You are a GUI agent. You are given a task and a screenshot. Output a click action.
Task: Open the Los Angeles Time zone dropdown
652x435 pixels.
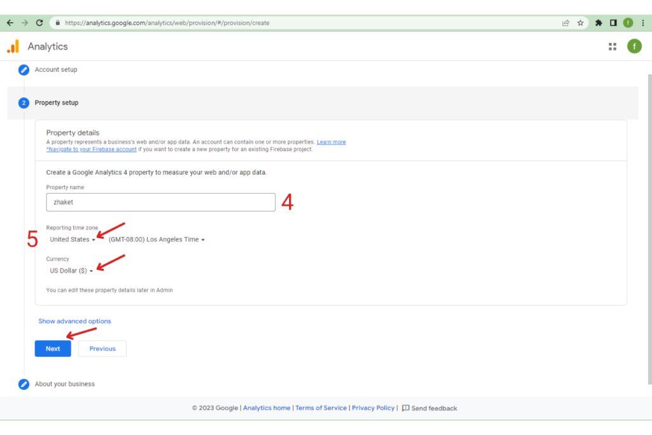157,239
